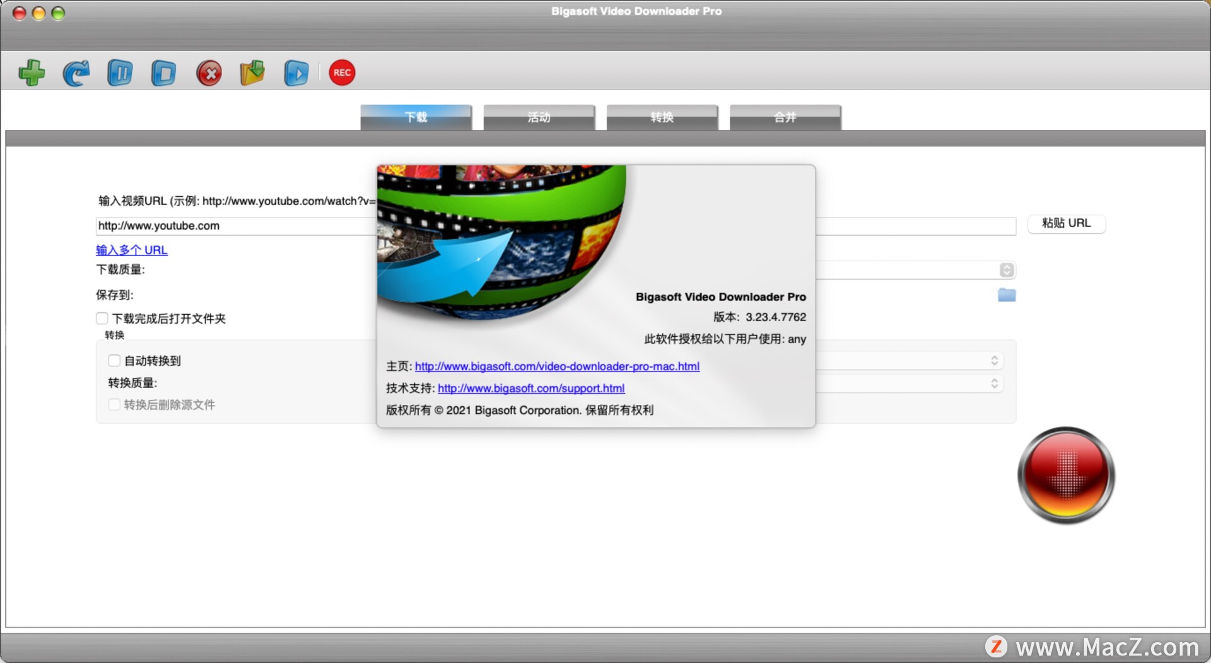Click the video URL input field

[x=237, y=226]
